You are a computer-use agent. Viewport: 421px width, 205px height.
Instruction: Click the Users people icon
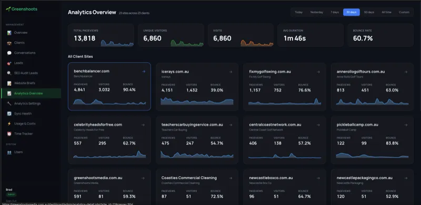coord(9,152)
